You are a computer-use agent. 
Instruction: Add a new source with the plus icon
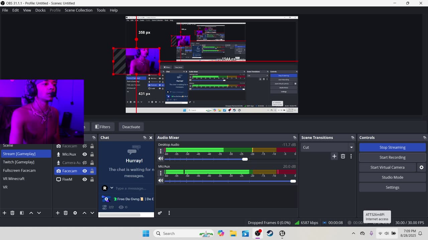(58, 213)
